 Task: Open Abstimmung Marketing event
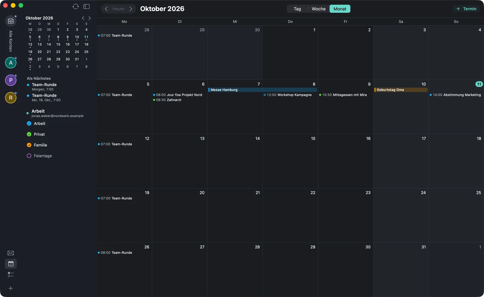click(x=455, y=95)
